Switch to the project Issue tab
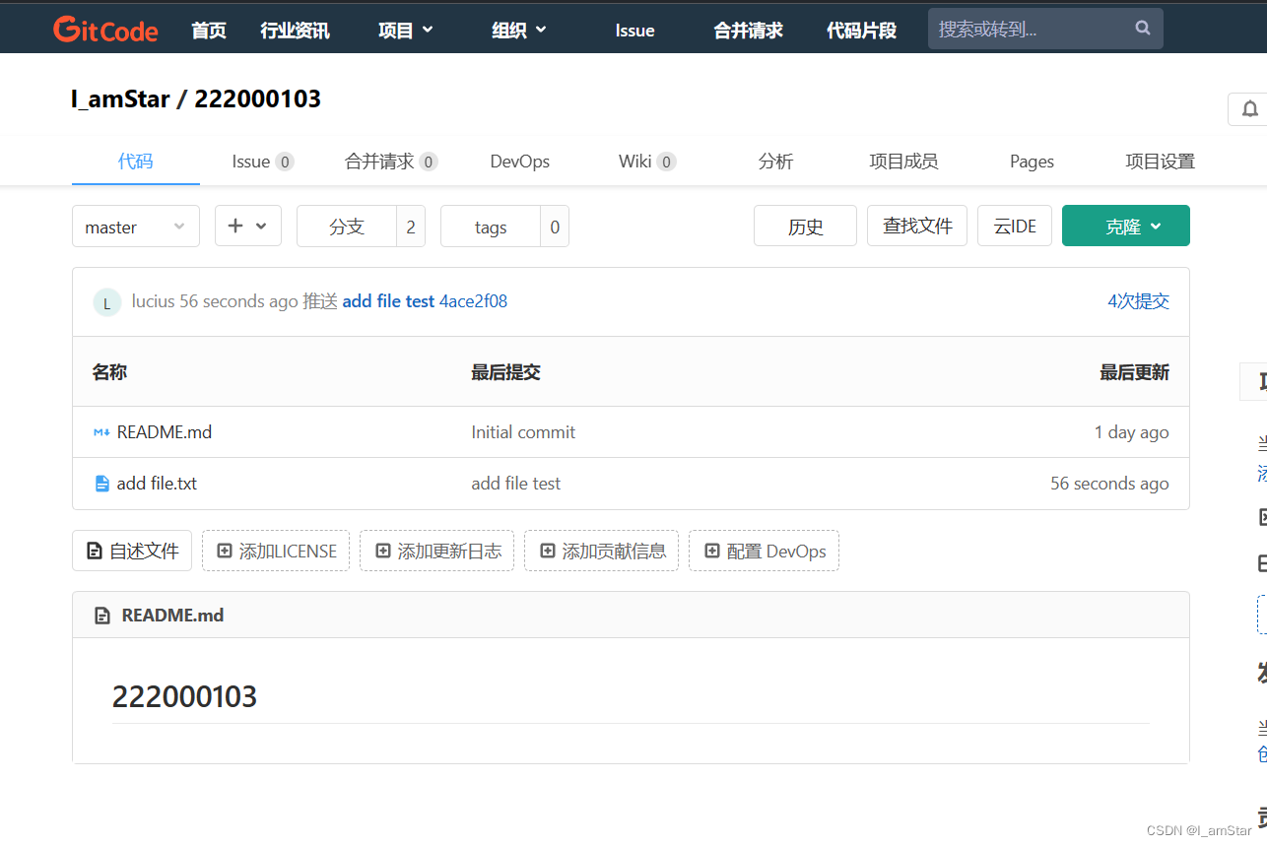 pos(263,162)
